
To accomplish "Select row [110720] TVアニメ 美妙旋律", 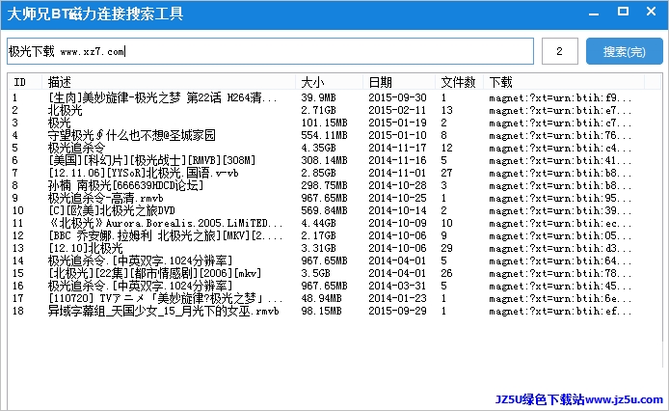I will pos(334,298).
